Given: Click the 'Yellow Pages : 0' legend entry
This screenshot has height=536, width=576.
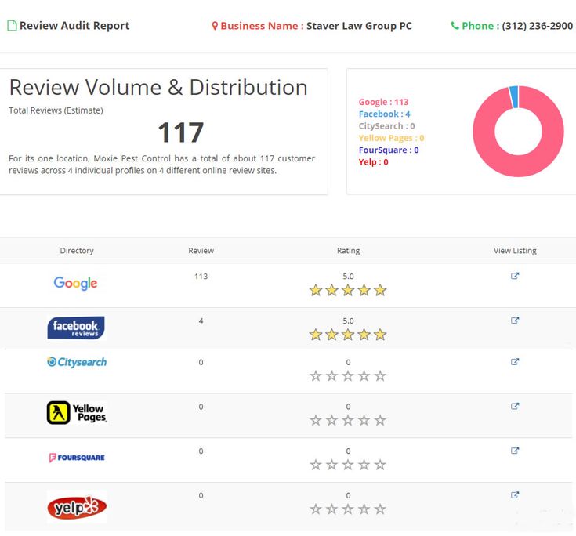Looking at the screenshot, I should 391,138.
